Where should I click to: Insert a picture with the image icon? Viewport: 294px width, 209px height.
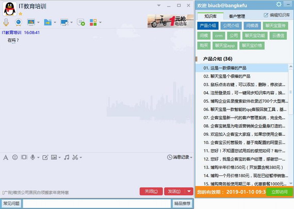tap(54, 157)
